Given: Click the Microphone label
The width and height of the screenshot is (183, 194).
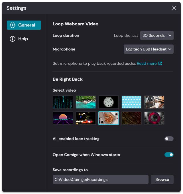Looking at the screenshot, I should coord(64,49).
